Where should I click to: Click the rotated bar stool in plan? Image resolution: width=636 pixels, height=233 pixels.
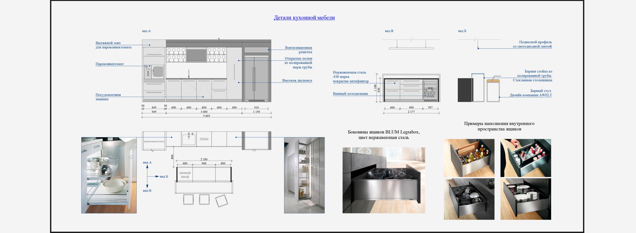coord(221,201)
